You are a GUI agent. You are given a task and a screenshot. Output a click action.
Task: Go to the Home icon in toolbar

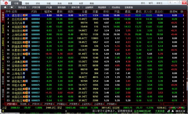click(x=5, y=7)
